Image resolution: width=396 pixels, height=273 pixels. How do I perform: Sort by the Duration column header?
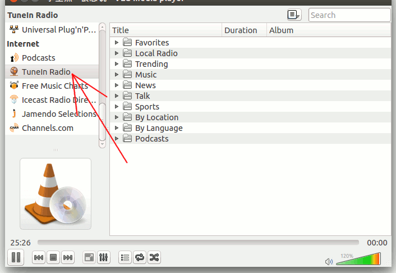coord(244,30)
